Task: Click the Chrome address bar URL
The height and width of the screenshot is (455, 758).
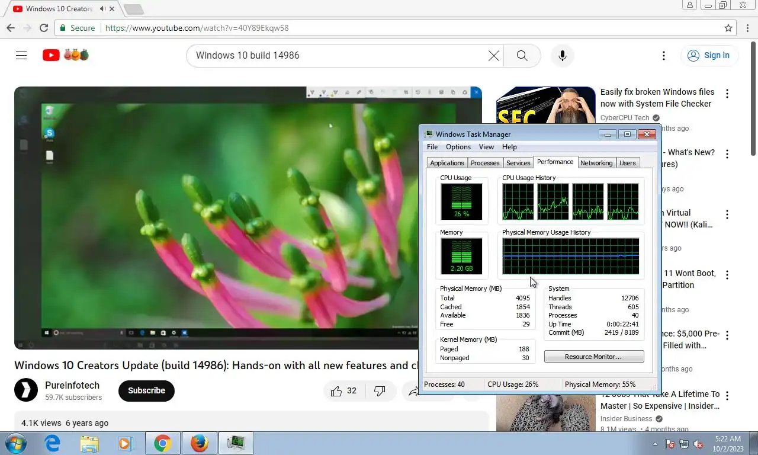Action: pyautogui.click(x=197, y=28)
